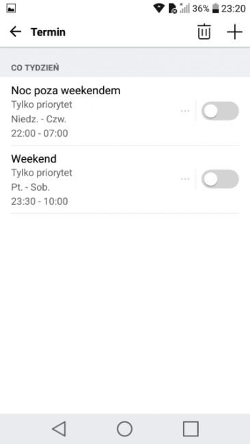Tap the Android back navigation triangle
250x444 pixels.
pos(59,429)
